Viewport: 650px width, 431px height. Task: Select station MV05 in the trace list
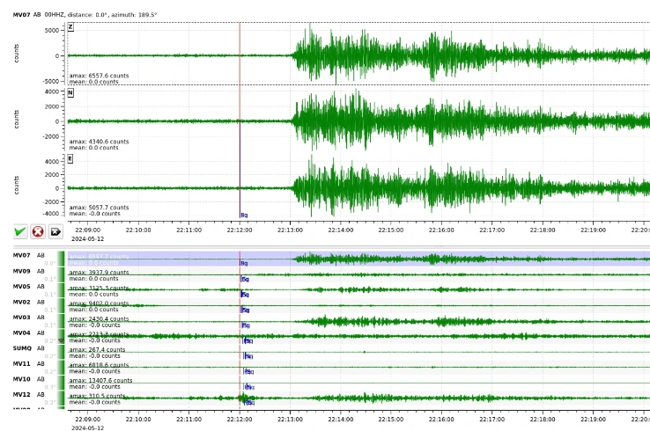[x=22, y=287]
